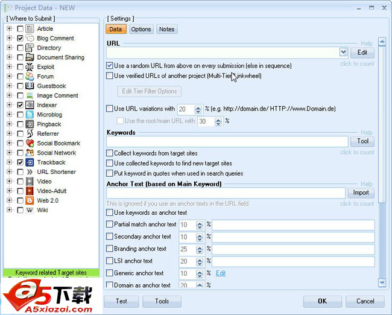This screenshot has width=392, height=315.
Task: Uncheck the Indexer checkbox
Action: pyautogui.click(x=21, y=105)
